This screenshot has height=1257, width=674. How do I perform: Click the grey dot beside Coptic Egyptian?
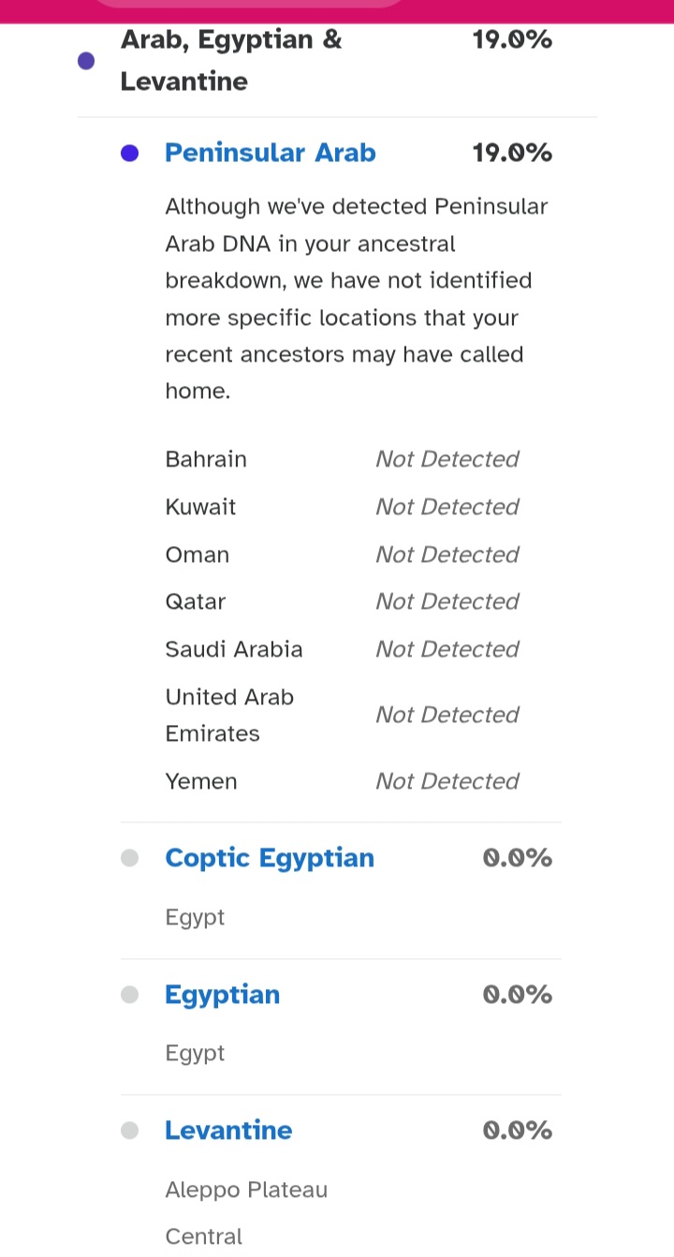(x=130, y=858)
